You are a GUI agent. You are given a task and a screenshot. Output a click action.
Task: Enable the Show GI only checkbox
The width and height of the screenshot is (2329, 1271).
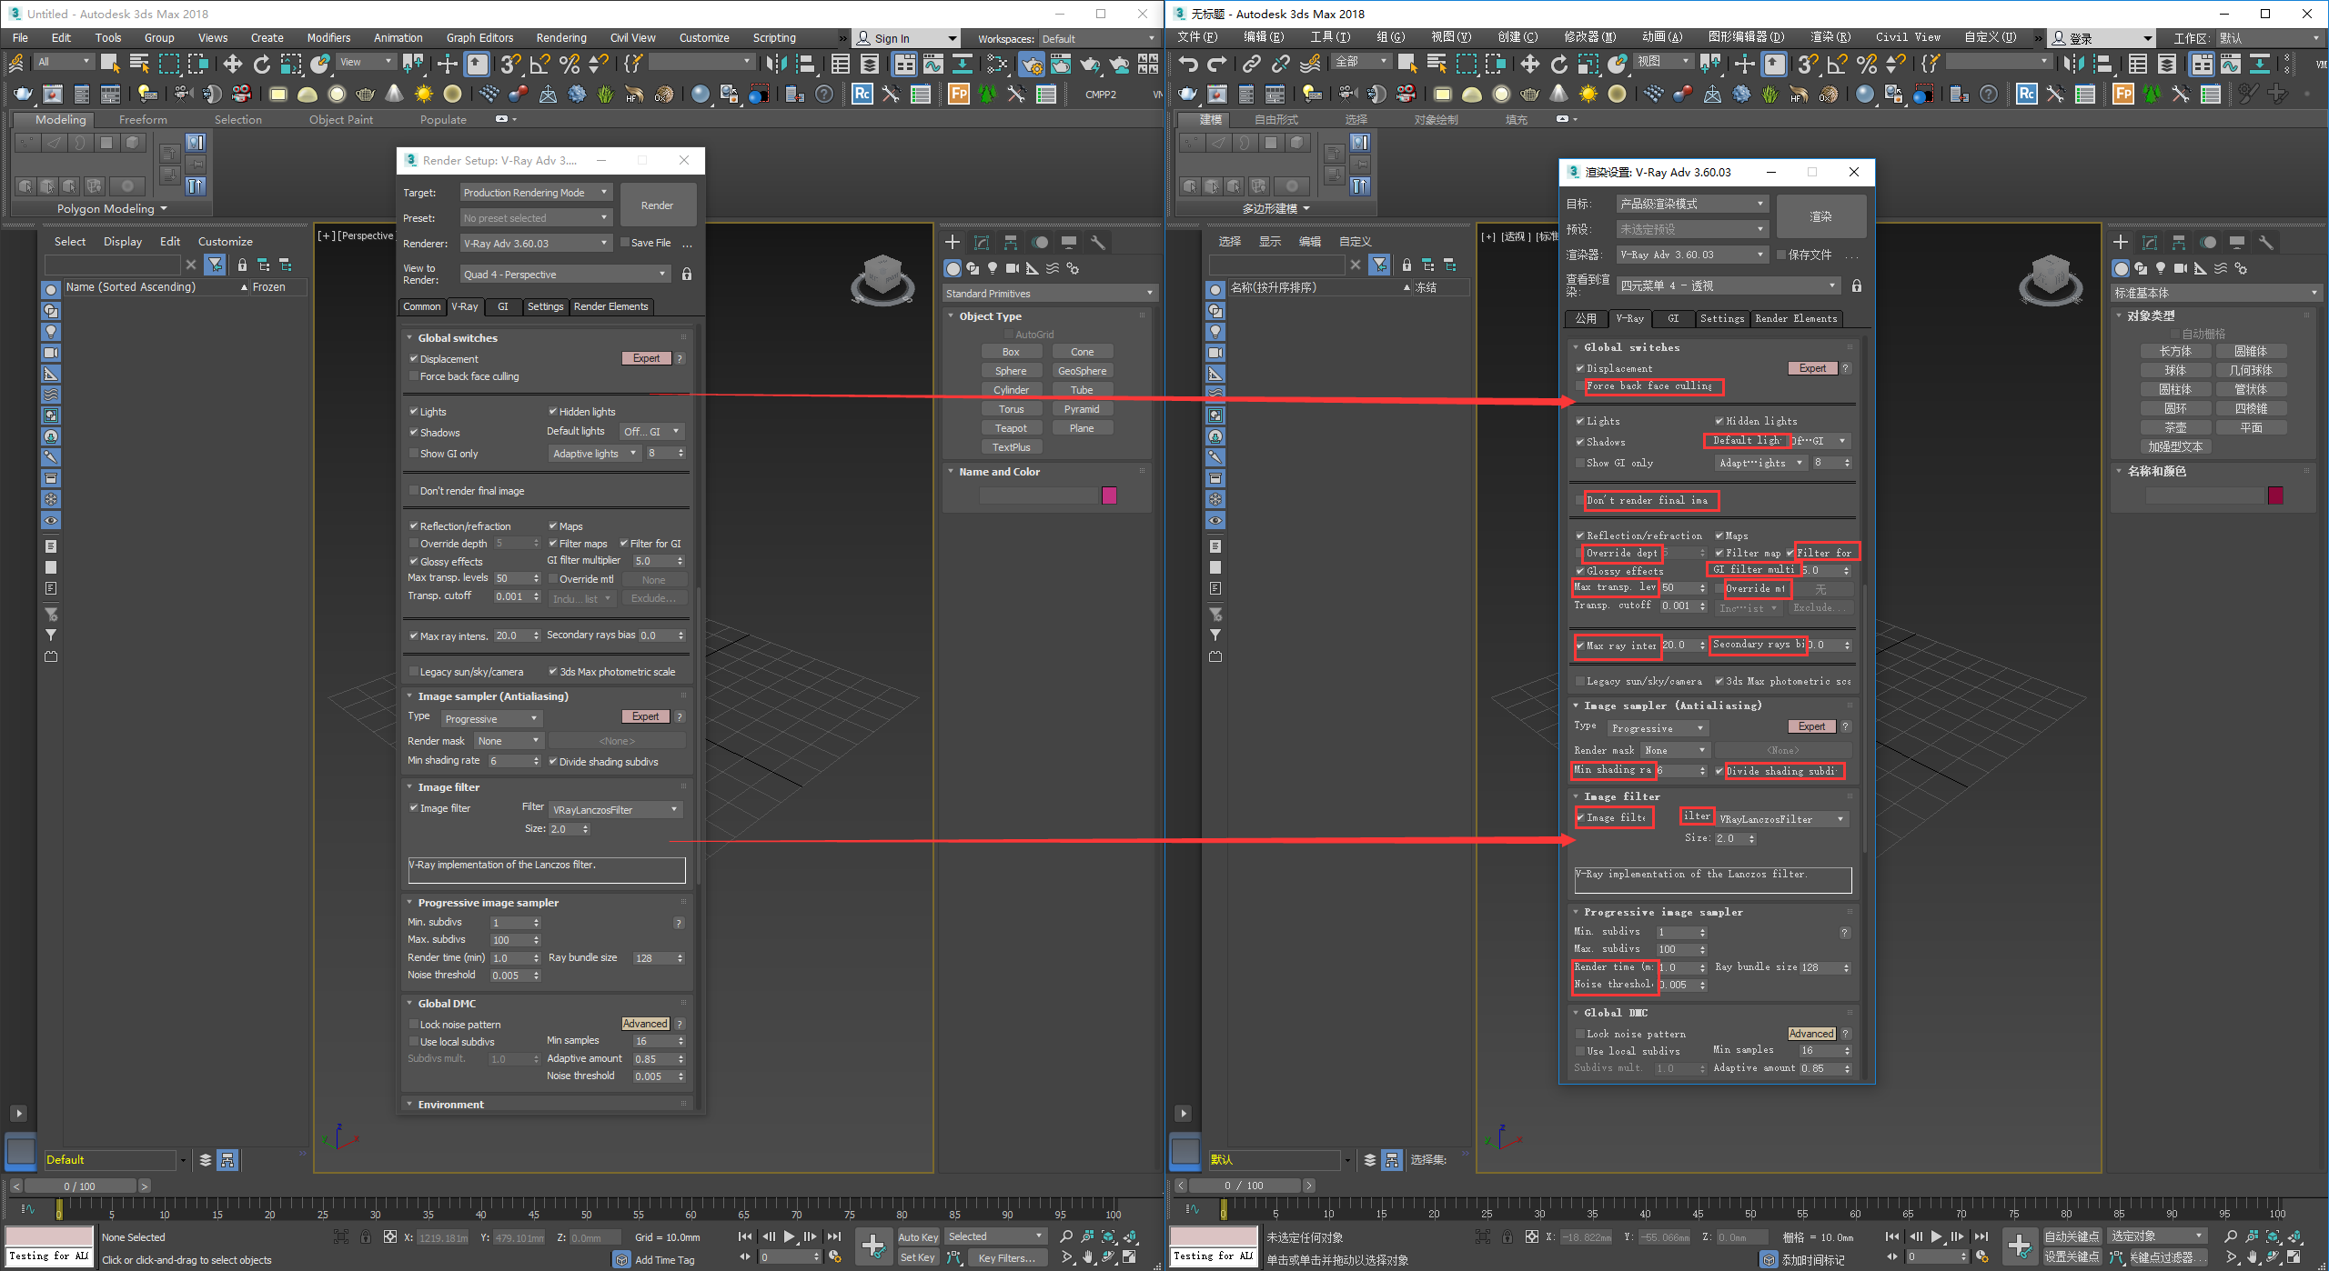coord(416,453)
